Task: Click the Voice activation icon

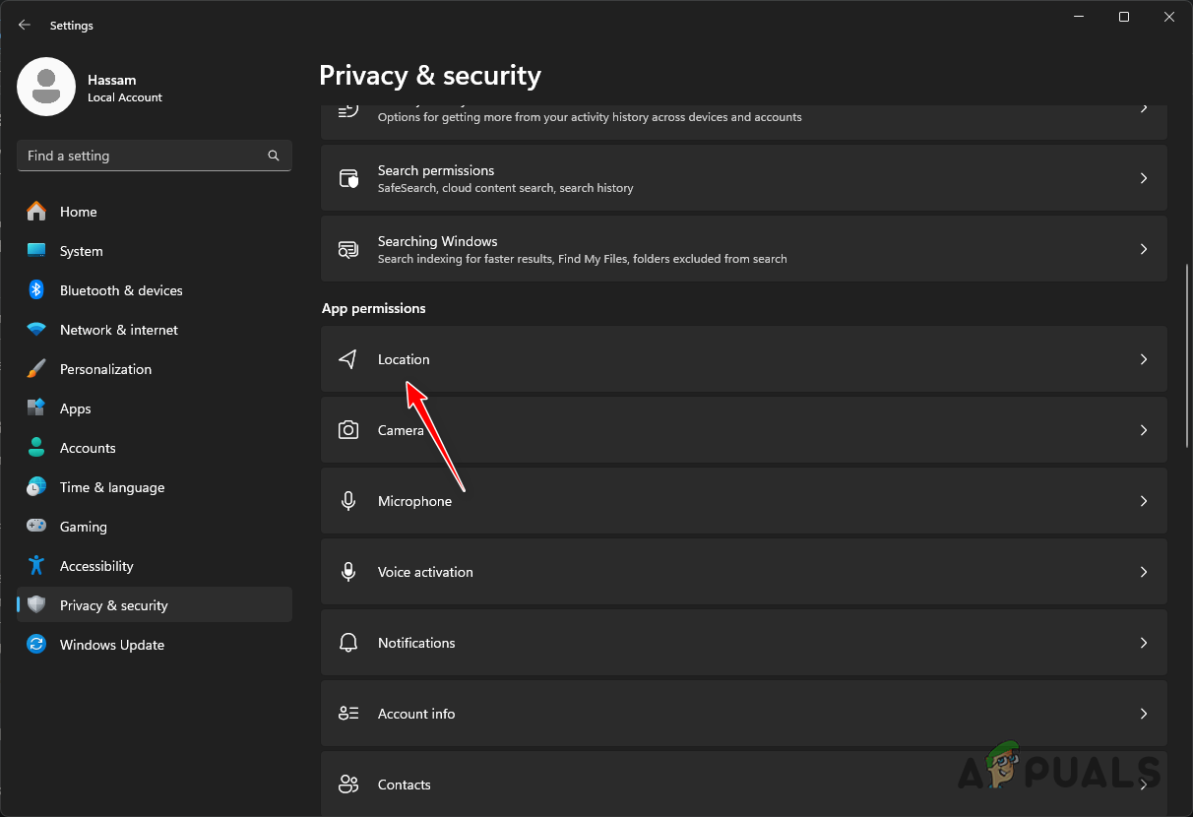Action: click(x=347, y=572)
